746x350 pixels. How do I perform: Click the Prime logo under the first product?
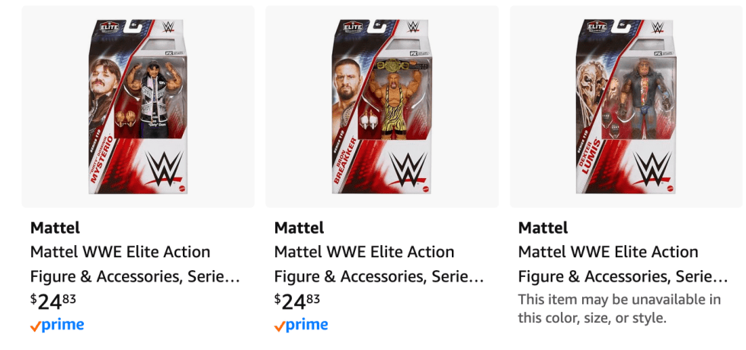(57, 326)
